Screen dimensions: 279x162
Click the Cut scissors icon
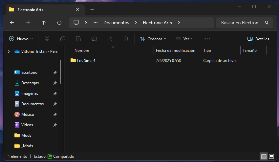point(47,39)
